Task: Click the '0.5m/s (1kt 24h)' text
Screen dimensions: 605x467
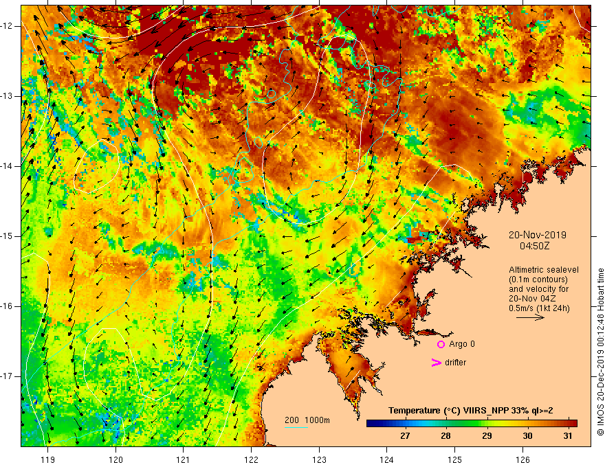Action: [x=539, y=308]
